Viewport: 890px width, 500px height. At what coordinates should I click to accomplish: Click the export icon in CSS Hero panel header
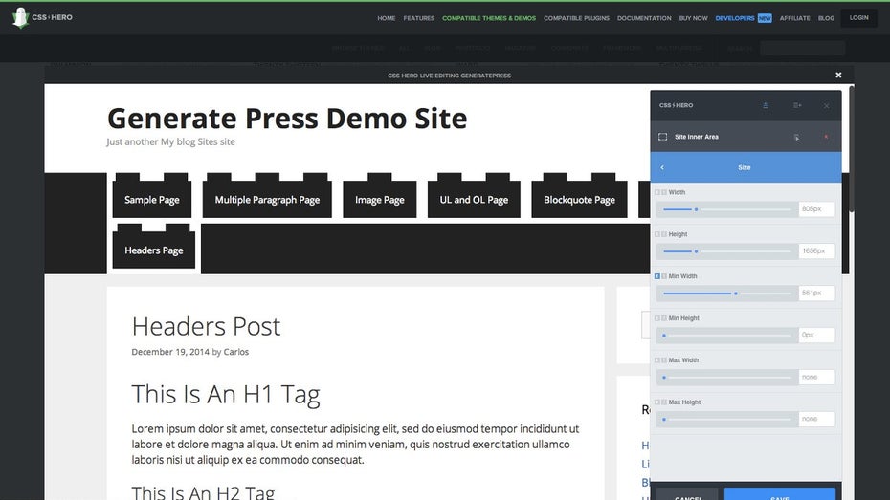[765, 105]
